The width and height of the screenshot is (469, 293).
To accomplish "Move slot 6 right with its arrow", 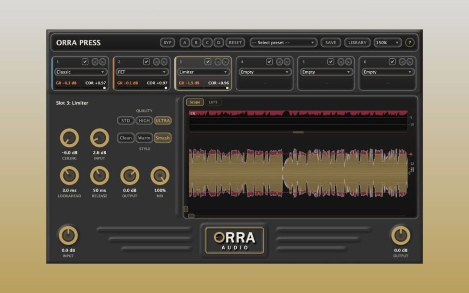I will [x=410, y=62].
